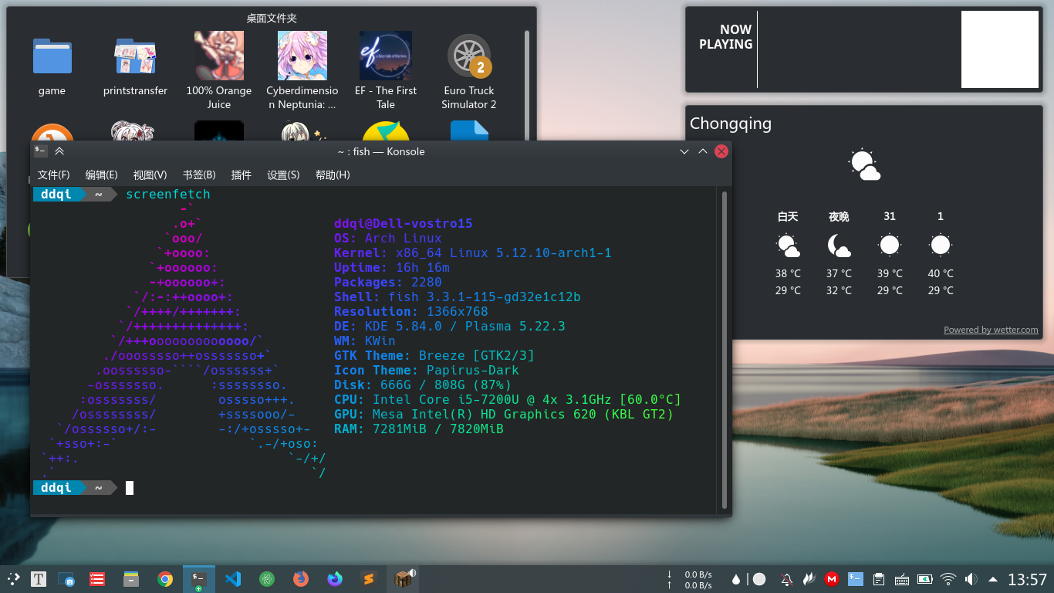
Task: Minimize the Konsole window
Action: (x=684, y=151)
